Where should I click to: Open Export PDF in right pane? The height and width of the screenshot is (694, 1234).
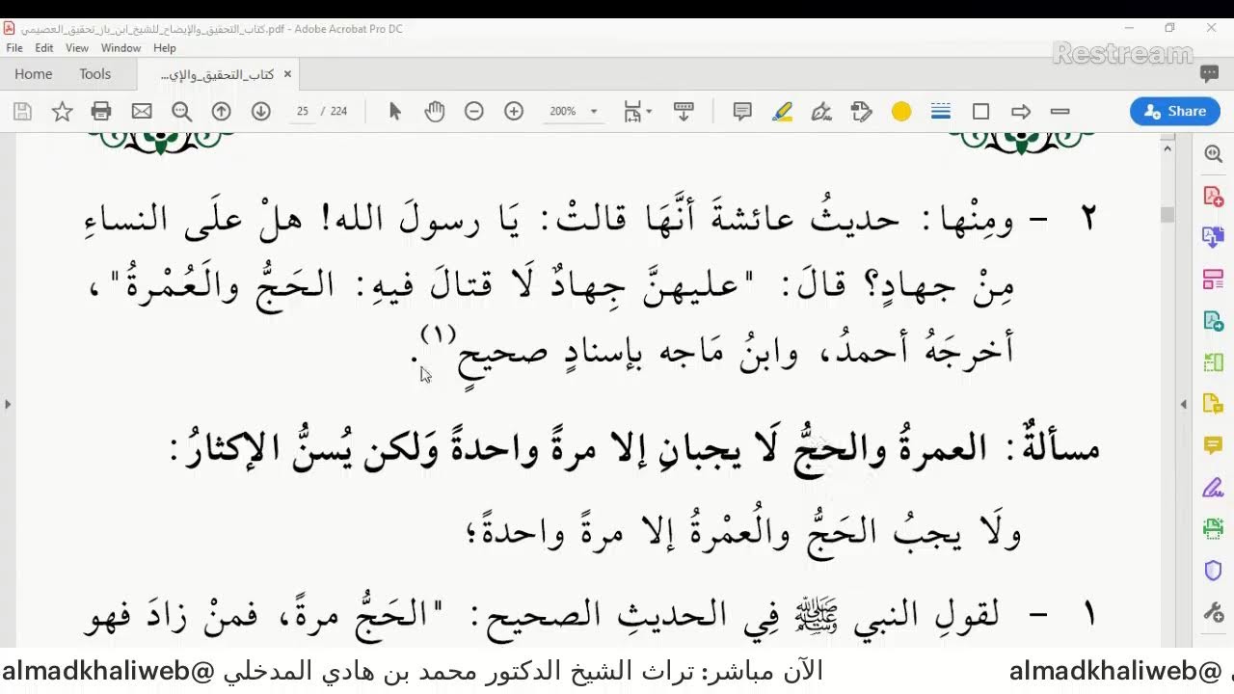[x=1213, y=238]
